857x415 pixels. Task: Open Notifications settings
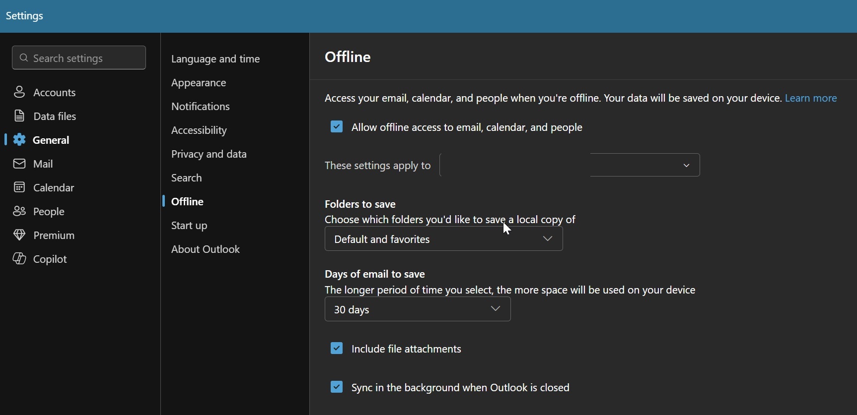(x=201, y=107)
